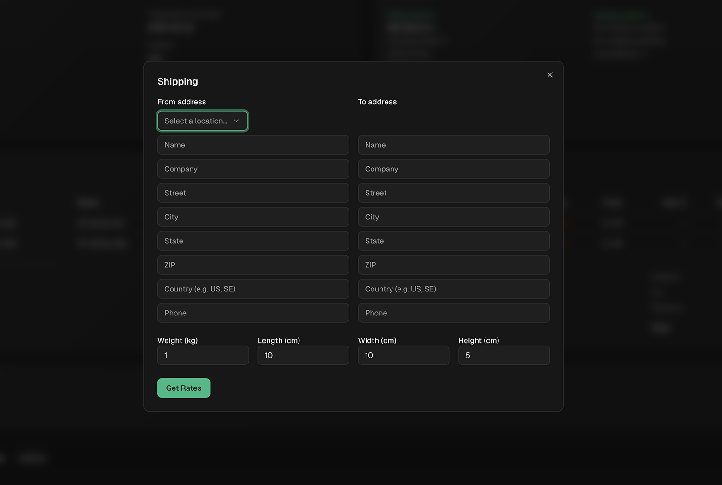
Task: Click the Width (cm) input
Action: [x=403, y=355]
